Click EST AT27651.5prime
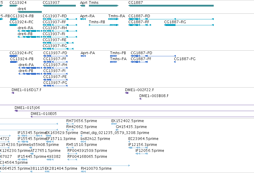 point(45,151)
